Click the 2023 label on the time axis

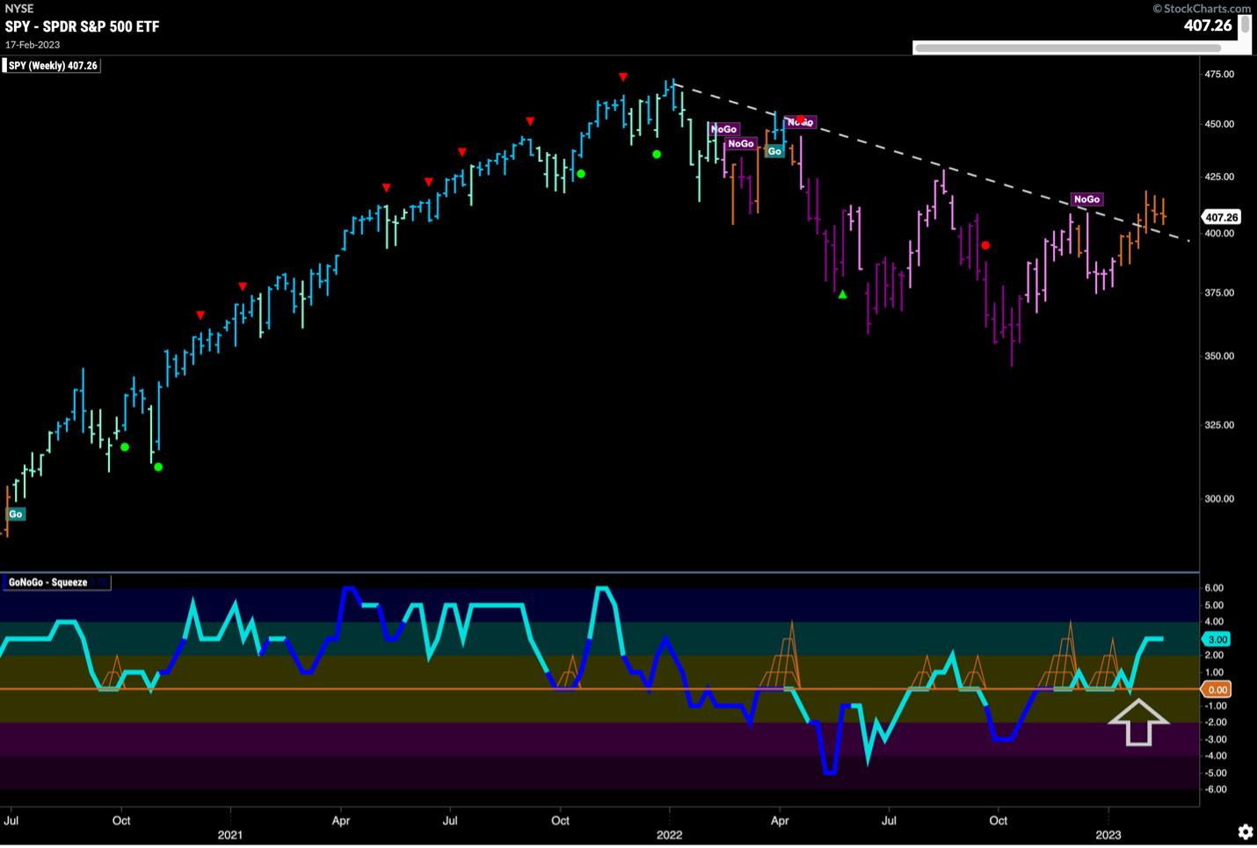click(x=1108, y=835)
